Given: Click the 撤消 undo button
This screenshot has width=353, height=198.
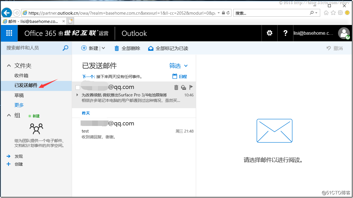Looking at the screenshot, I should tap(335, 48).
